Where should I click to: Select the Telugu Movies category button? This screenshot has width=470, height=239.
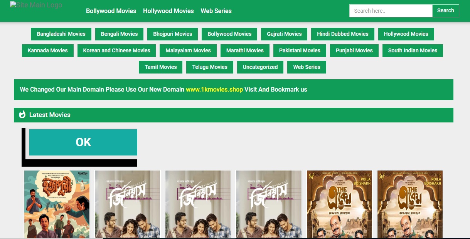[x=210, y=67]
